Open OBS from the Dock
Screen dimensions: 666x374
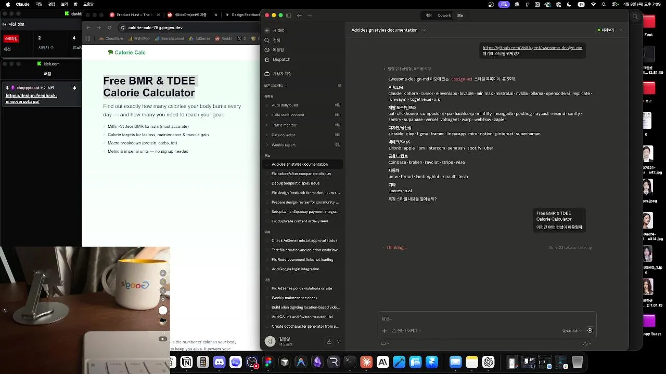coord(252,363)
